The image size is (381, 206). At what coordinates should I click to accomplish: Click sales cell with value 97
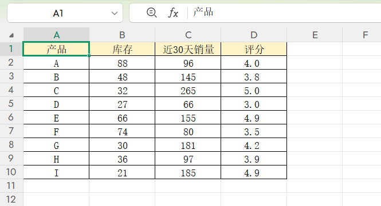[188, 159]
